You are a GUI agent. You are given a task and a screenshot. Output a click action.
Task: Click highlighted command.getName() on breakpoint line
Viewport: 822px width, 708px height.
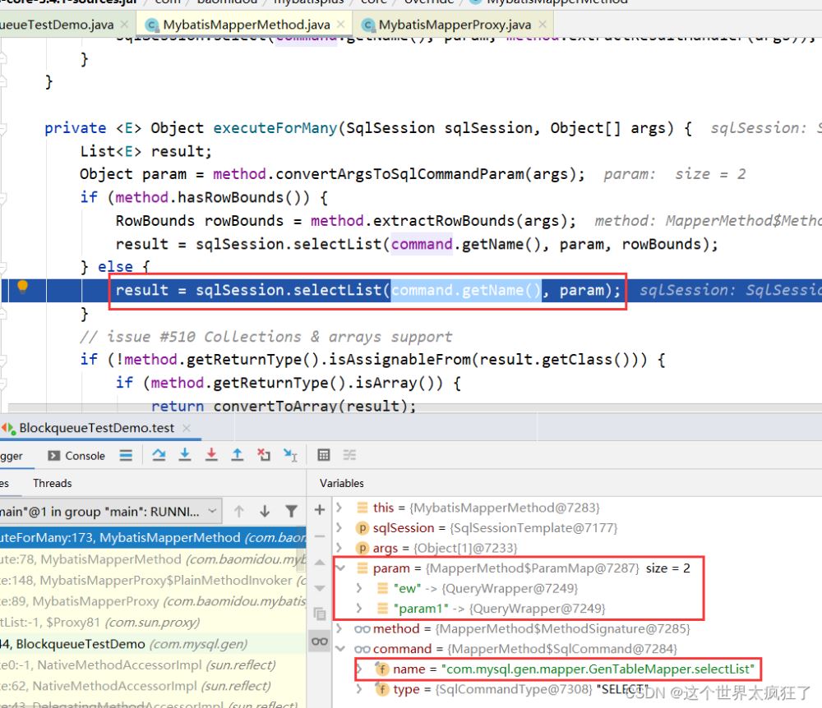tap(466, 290)
